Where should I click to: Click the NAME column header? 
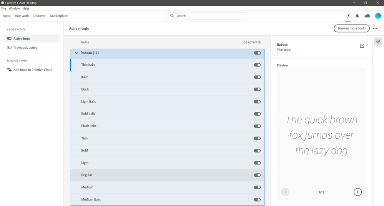tap(85, 42)
